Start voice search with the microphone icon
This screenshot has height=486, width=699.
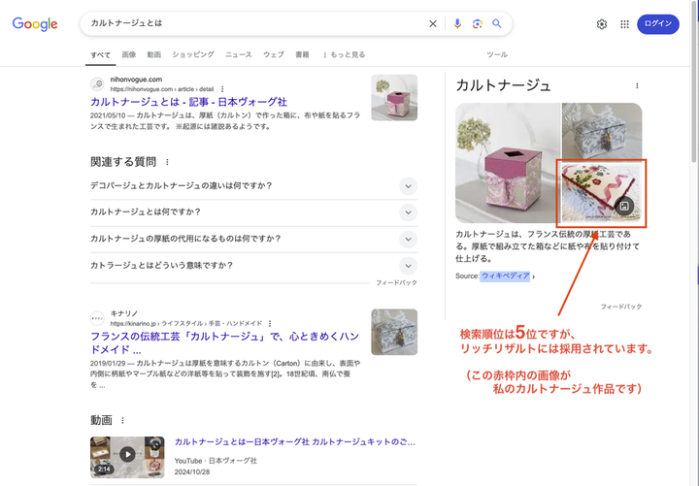pyautogui.click(x=457, y=23)
